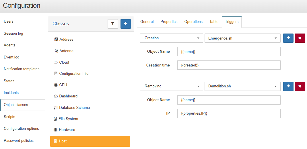Click the IP input field

tap(229, 113)
